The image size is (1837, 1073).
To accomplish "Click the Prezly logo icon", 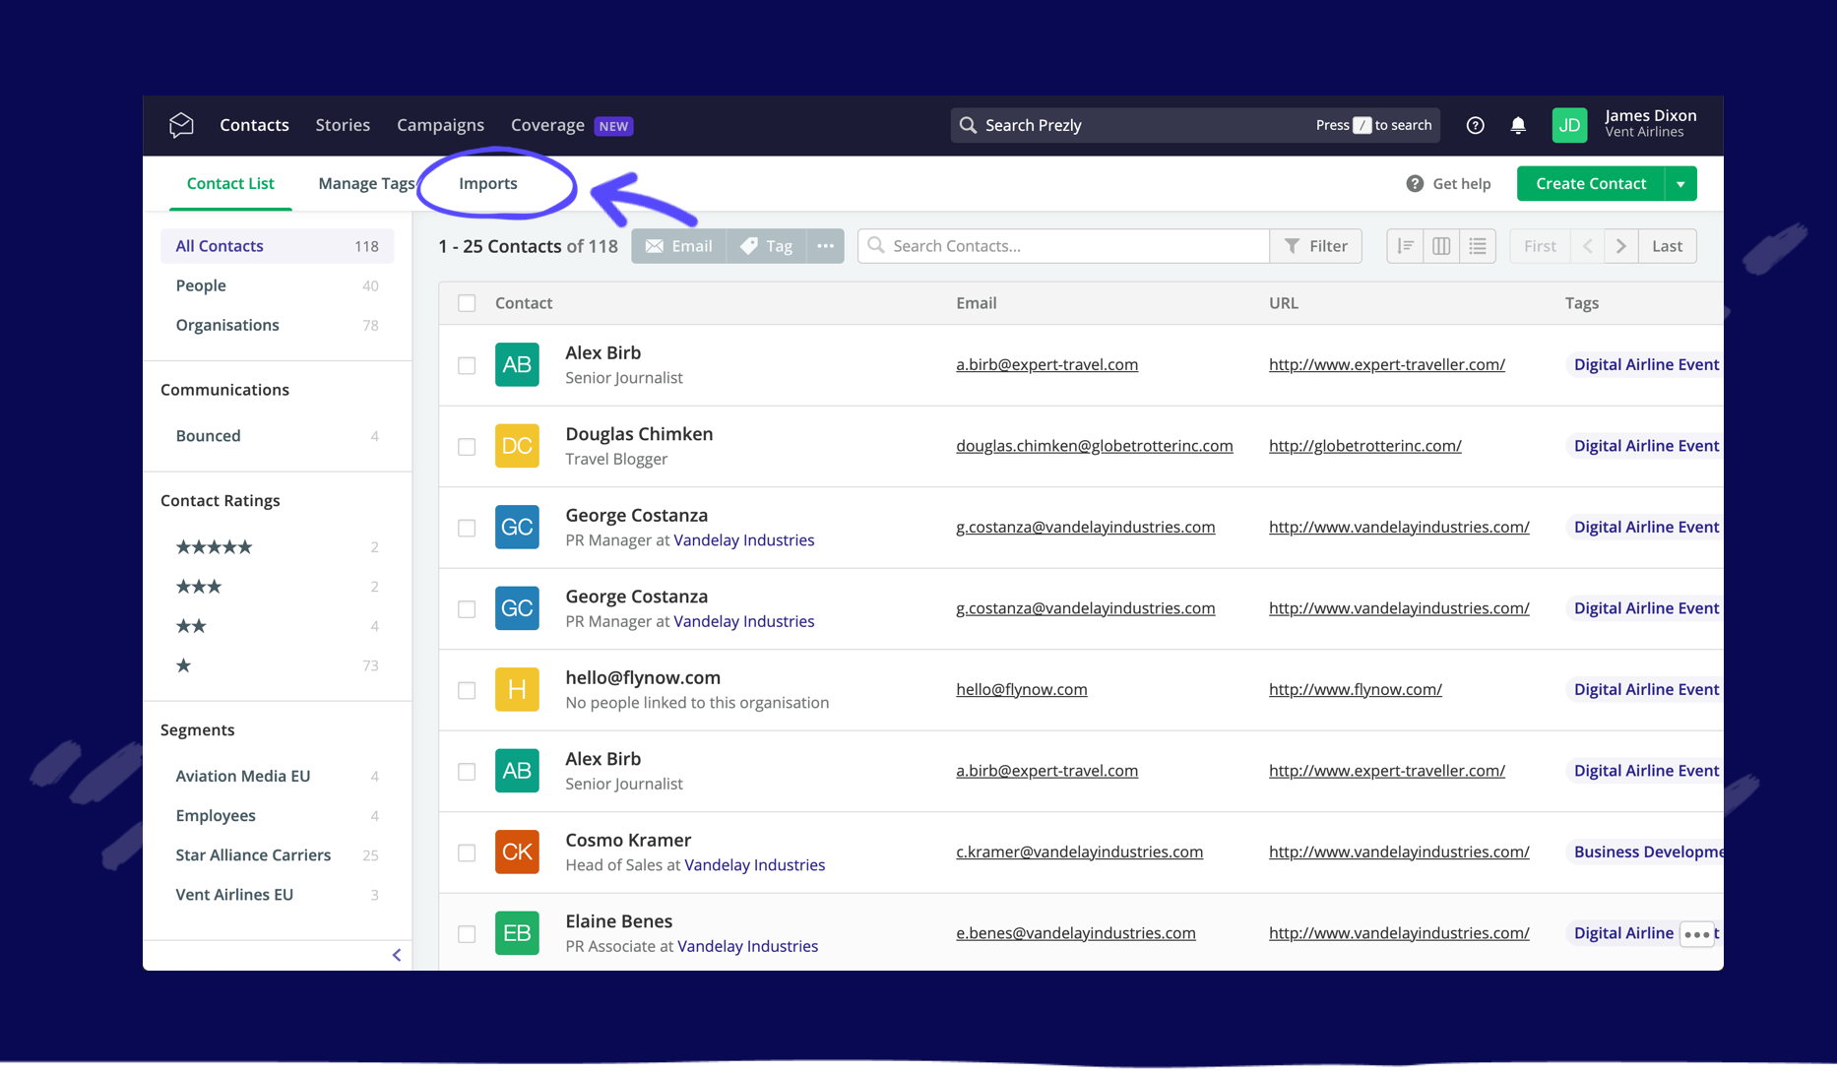I will [x=181, y=125].
